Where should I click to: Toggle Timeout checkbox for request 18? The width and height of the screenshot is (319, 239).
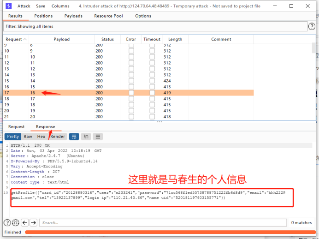(x=152, y=99)
